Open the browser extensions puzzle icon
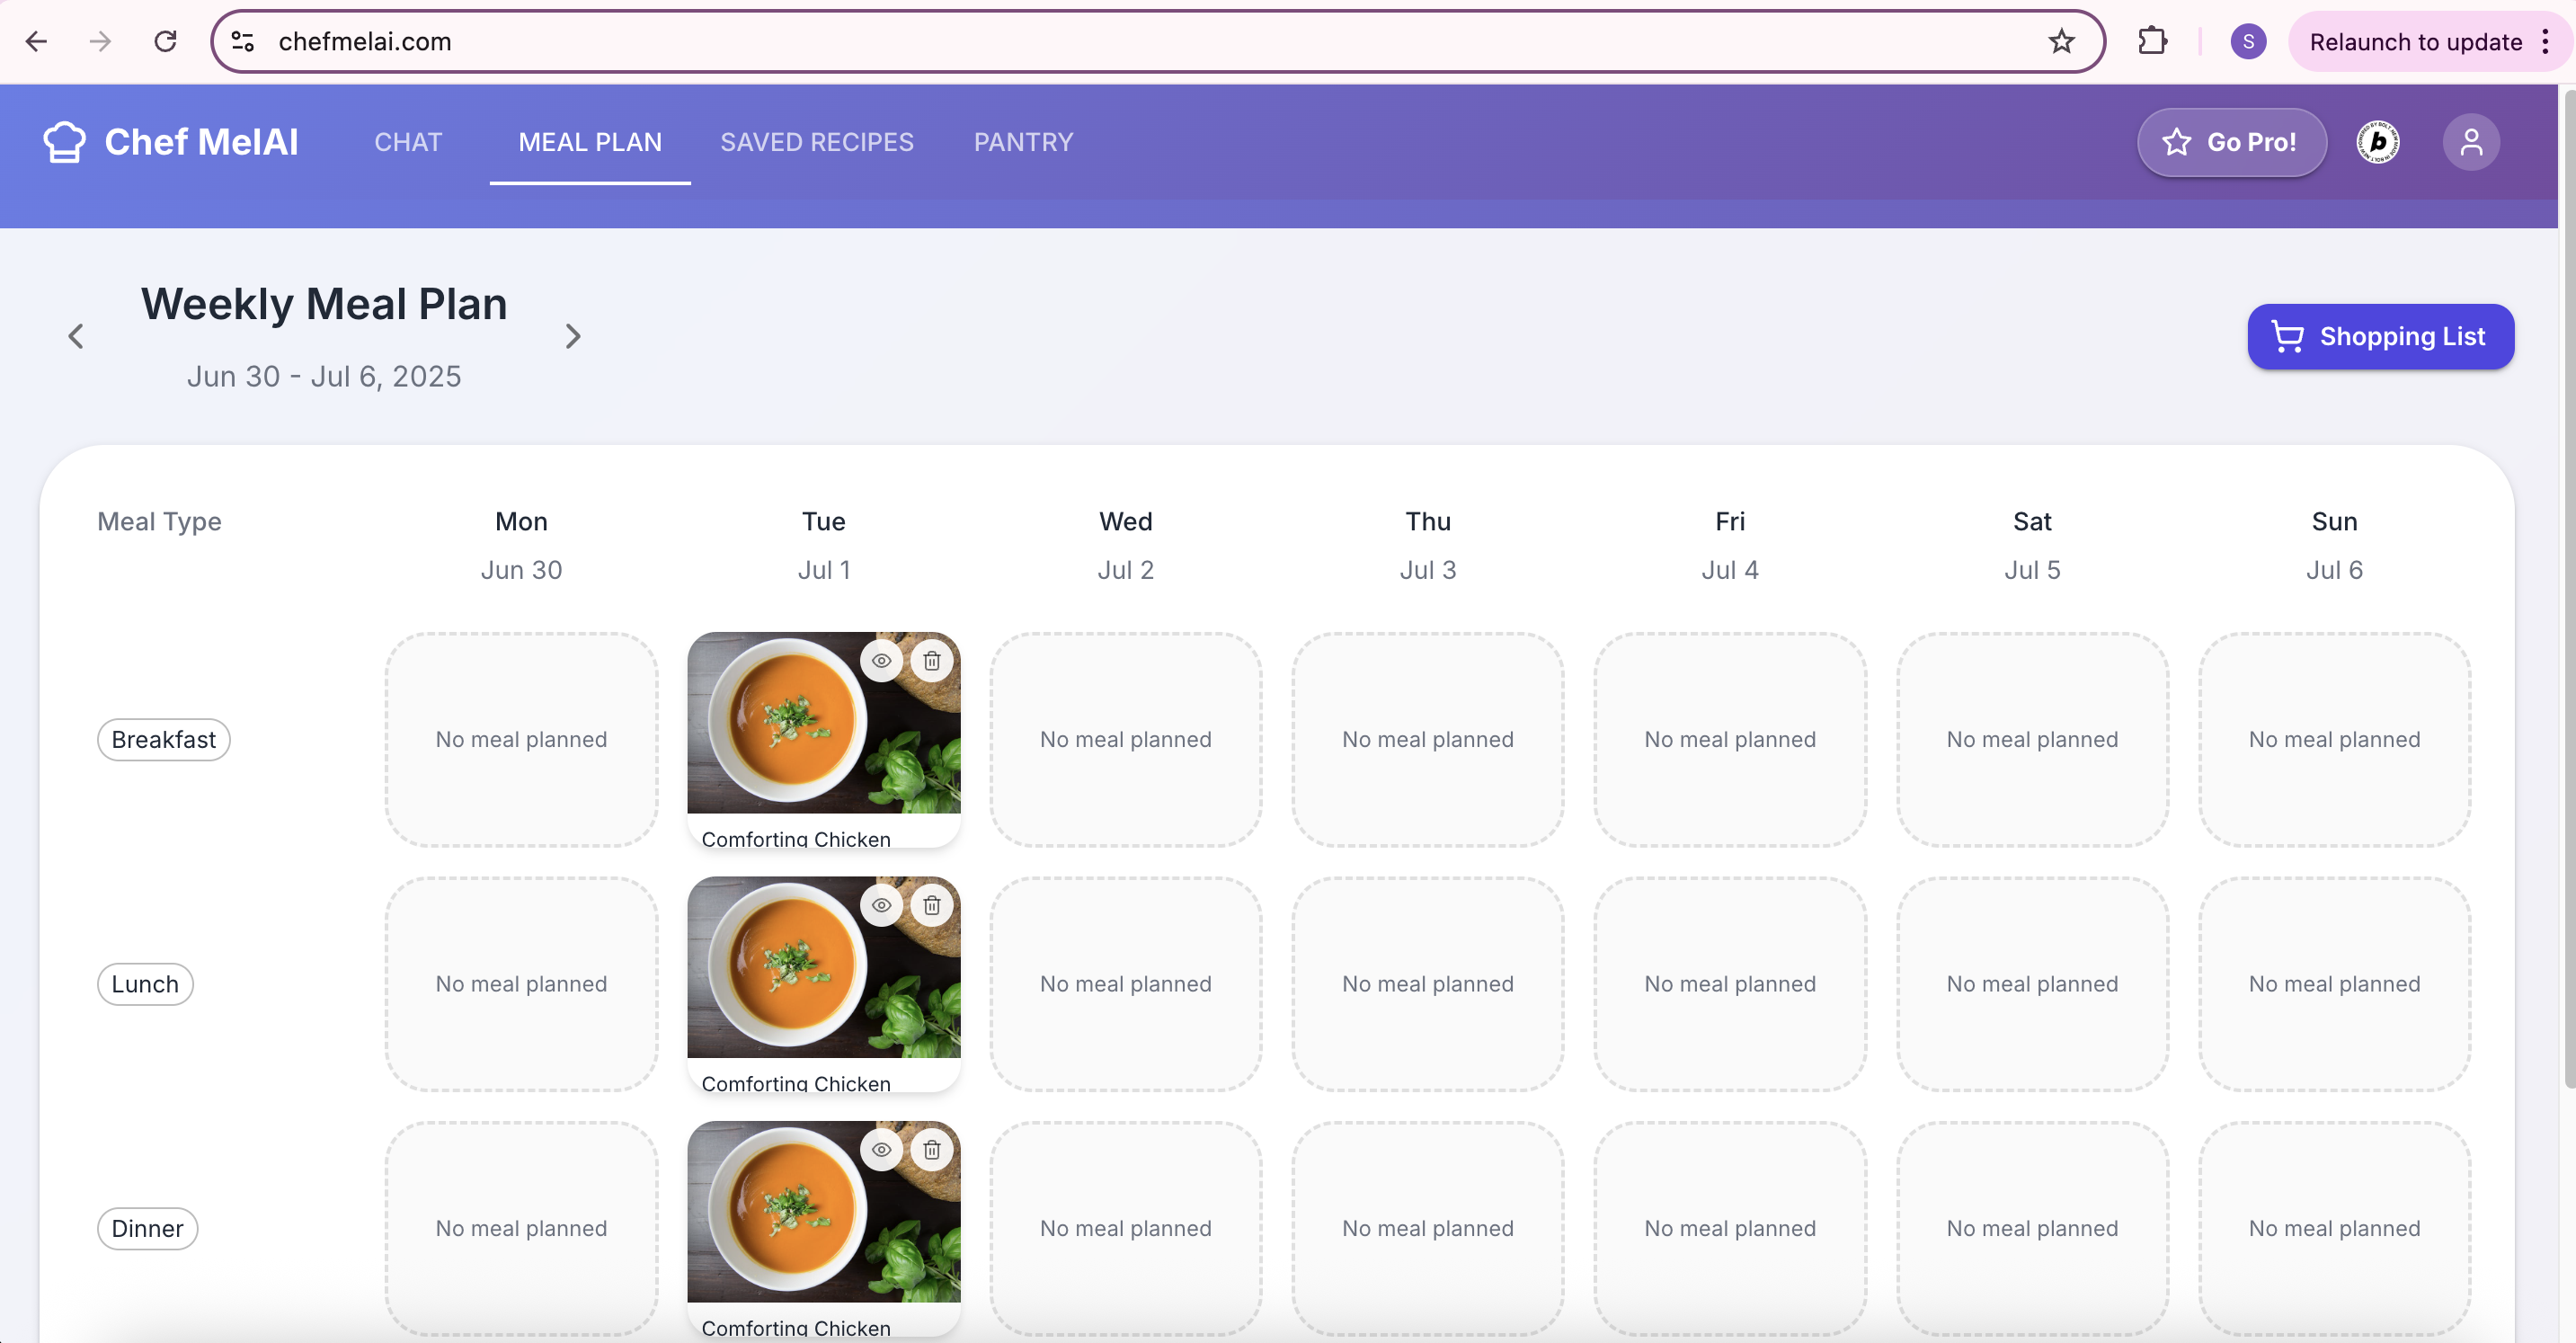The height and width of the screenshot is (1343, 2576). pyautogui.click(x=2152, y=42)
